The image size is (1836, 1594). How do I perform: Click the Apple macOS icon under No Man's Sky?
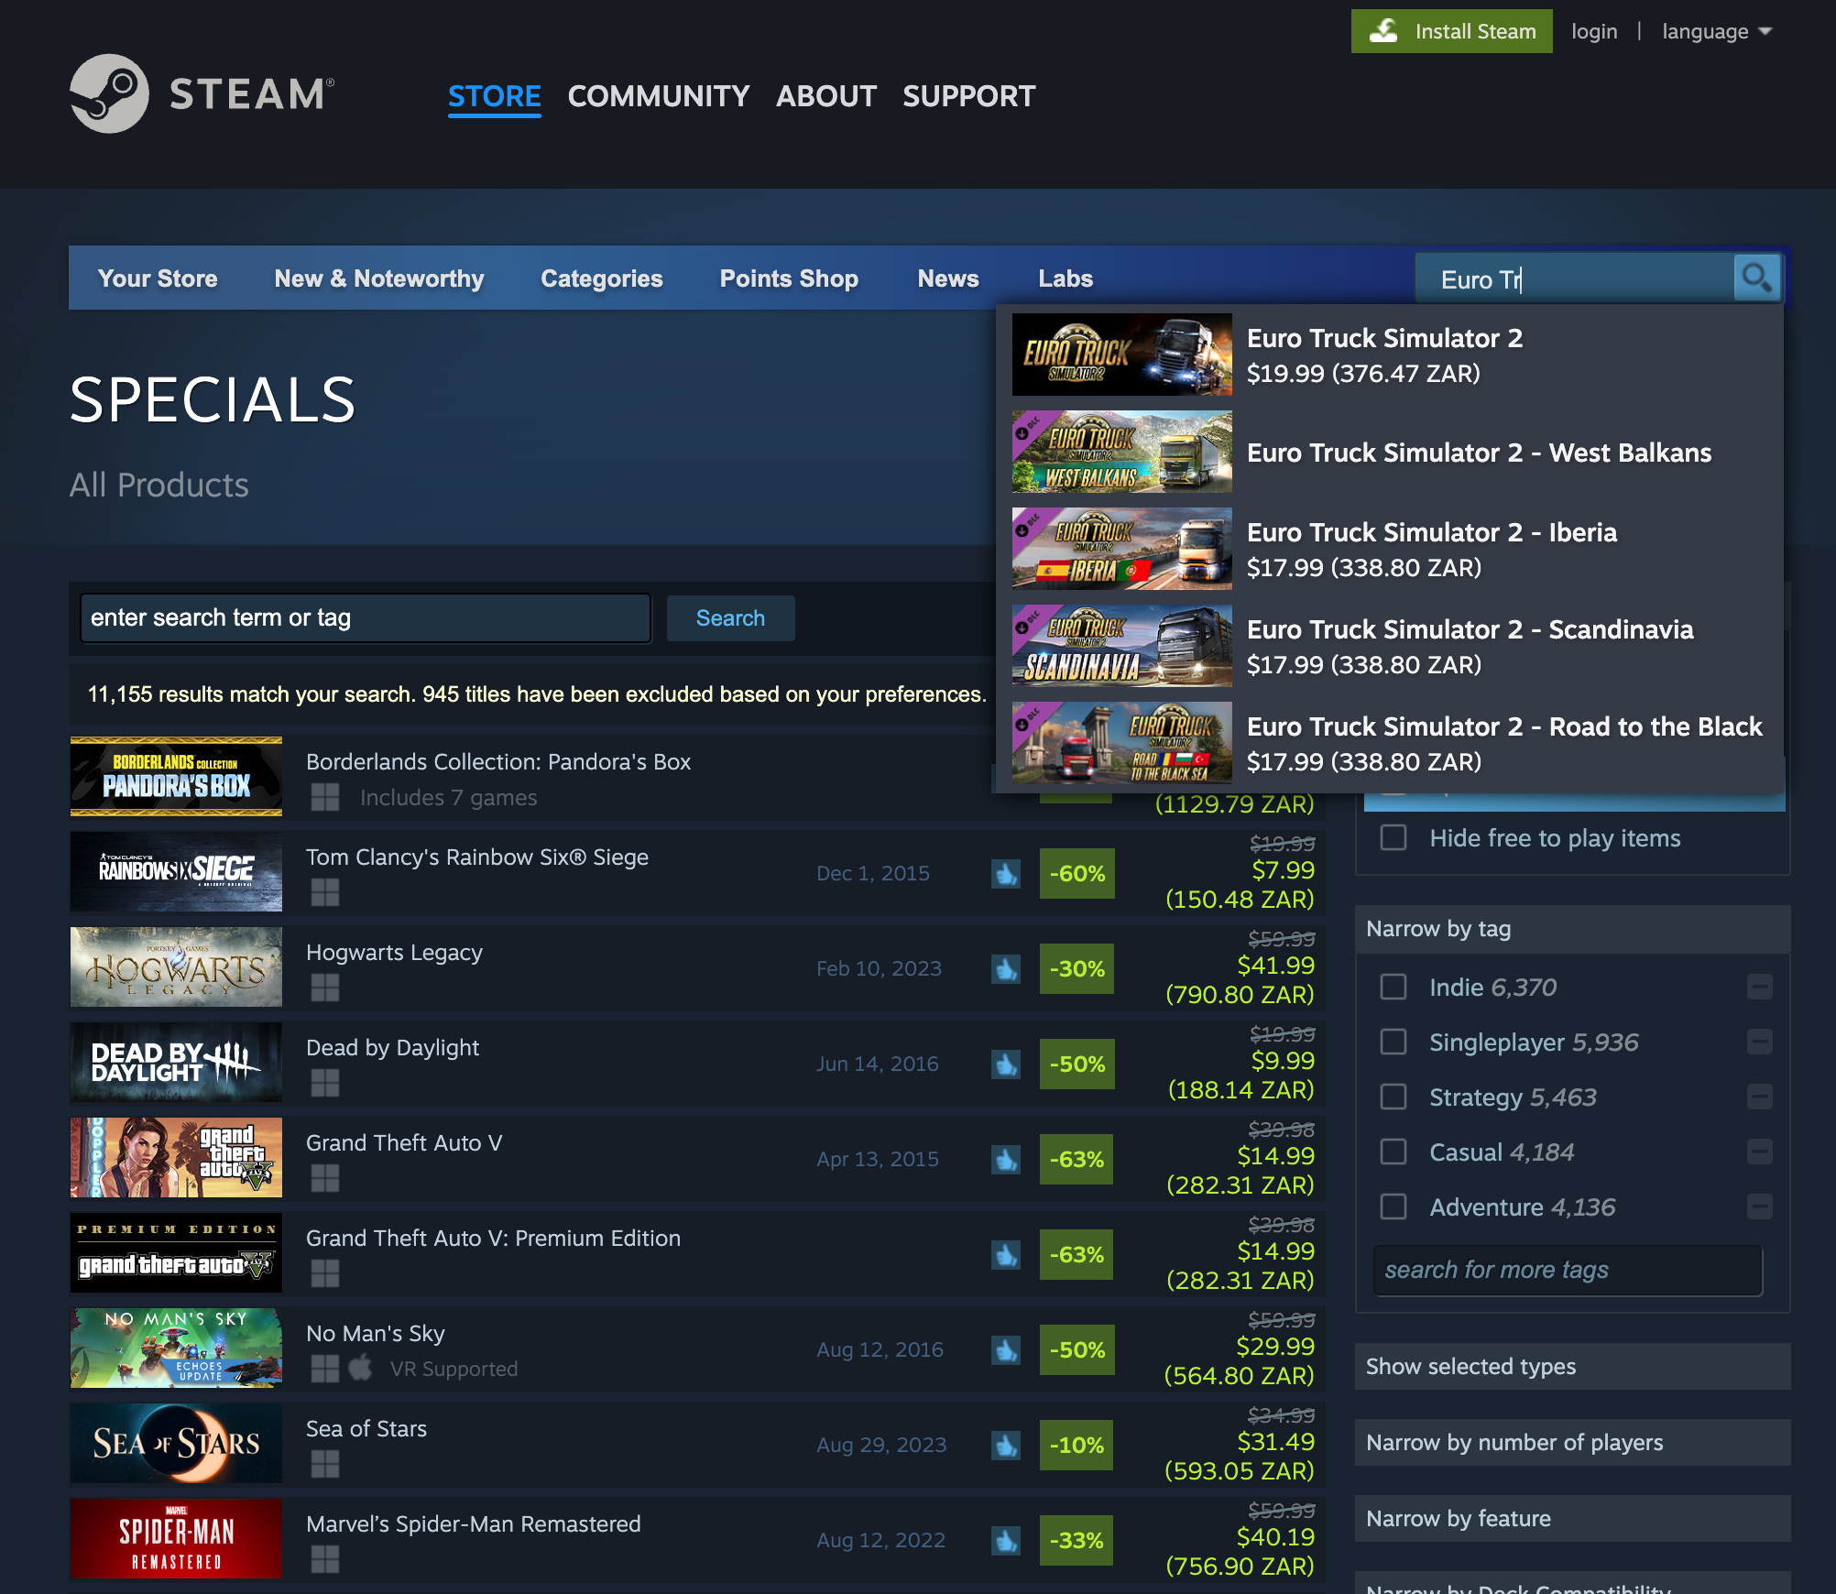pos(361,1368)
